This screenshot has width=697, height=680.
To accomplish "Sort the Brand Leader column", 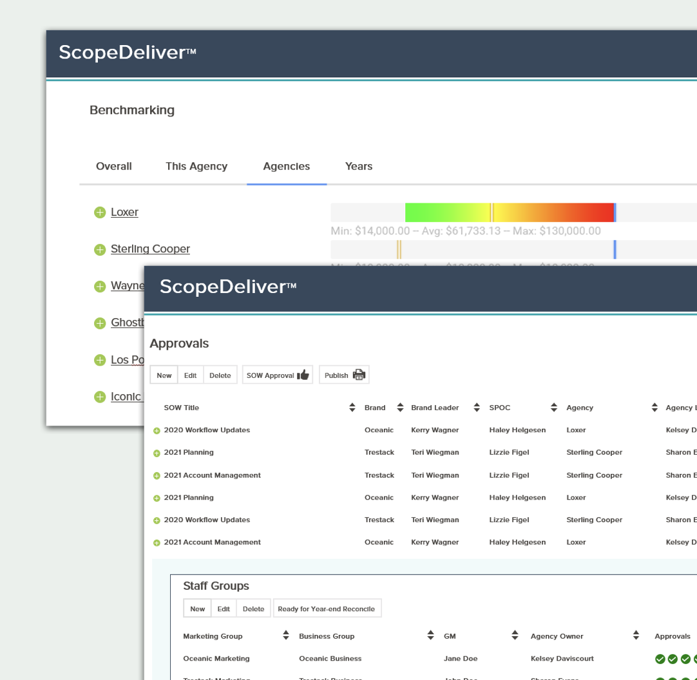I will (x=477, y=408).
